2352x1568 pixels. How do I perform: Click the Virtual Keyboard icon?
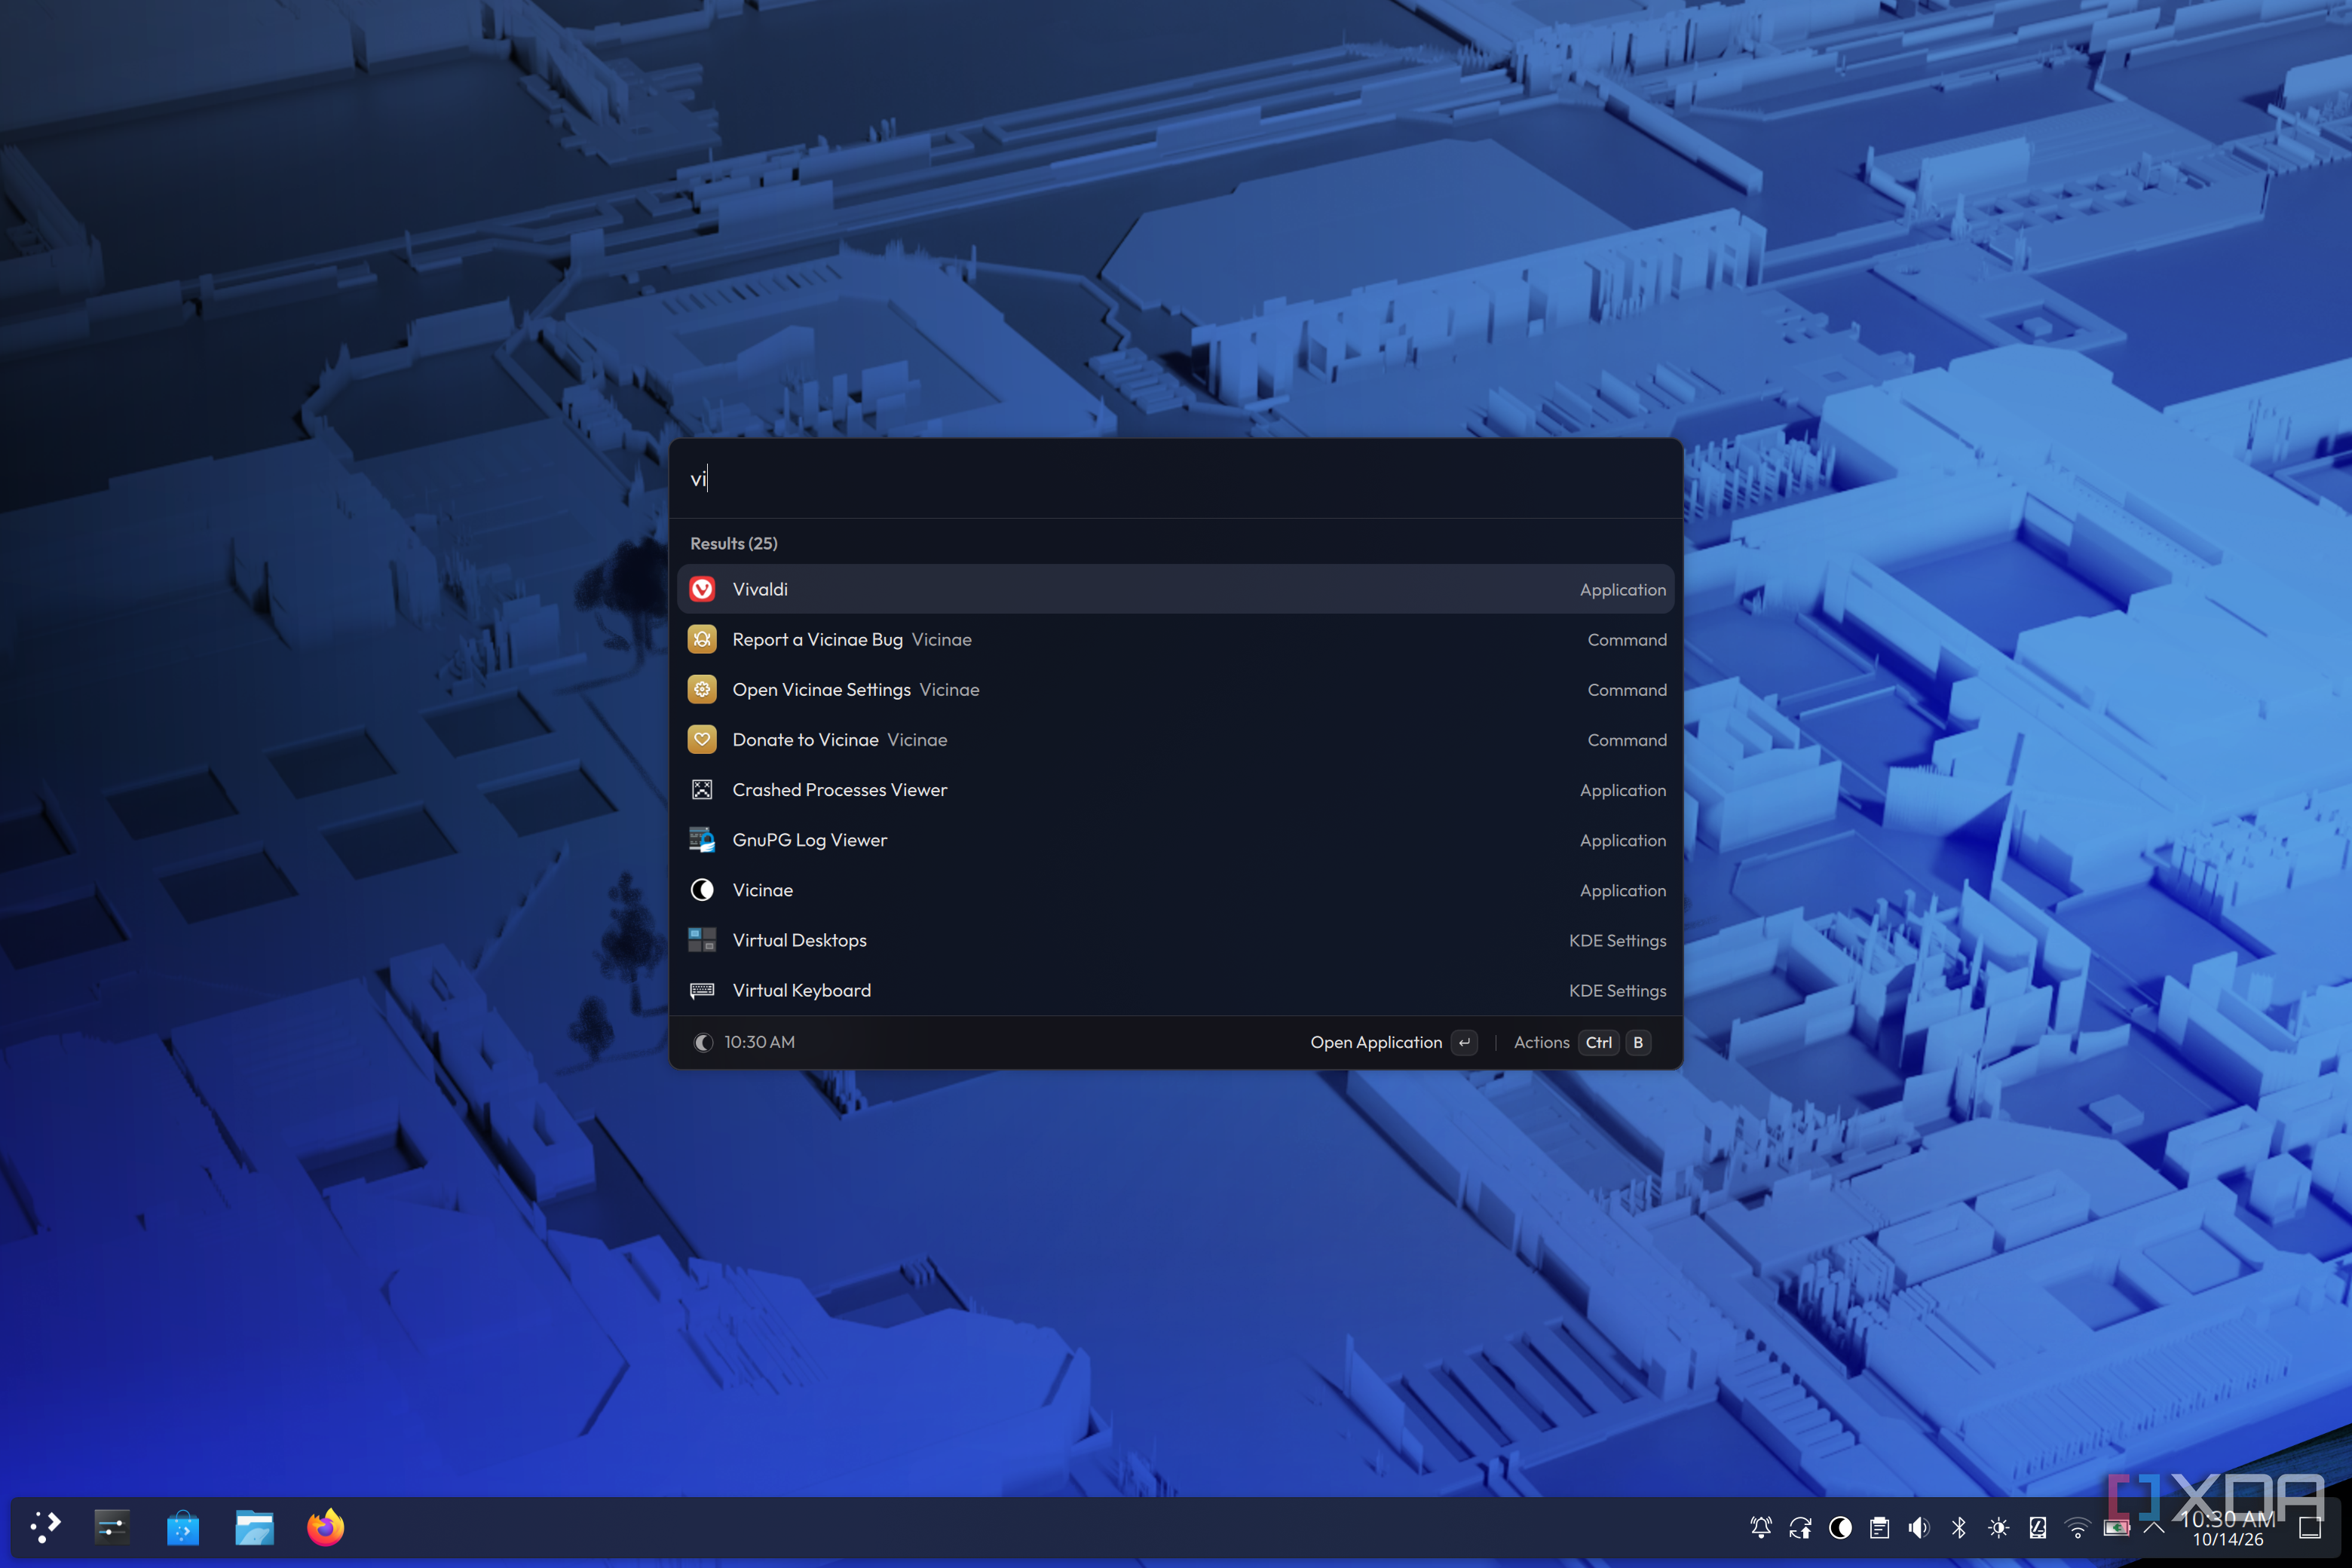tap(702, 990)
